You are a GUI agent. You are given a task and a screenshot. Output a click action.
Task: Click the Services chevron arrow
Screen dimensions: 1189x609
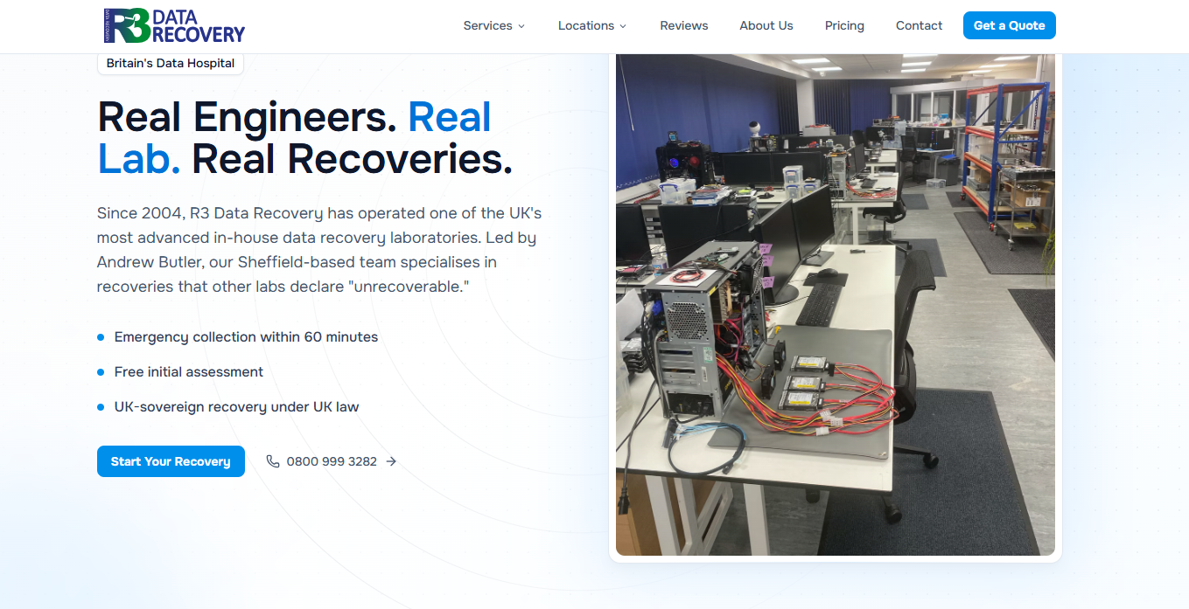pos(521,26)
